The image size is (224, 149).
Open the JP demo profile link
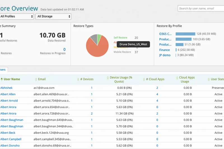tap(165, 55)
